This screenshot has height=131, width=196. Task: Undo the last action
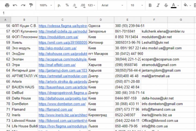(x=15, y=5)
